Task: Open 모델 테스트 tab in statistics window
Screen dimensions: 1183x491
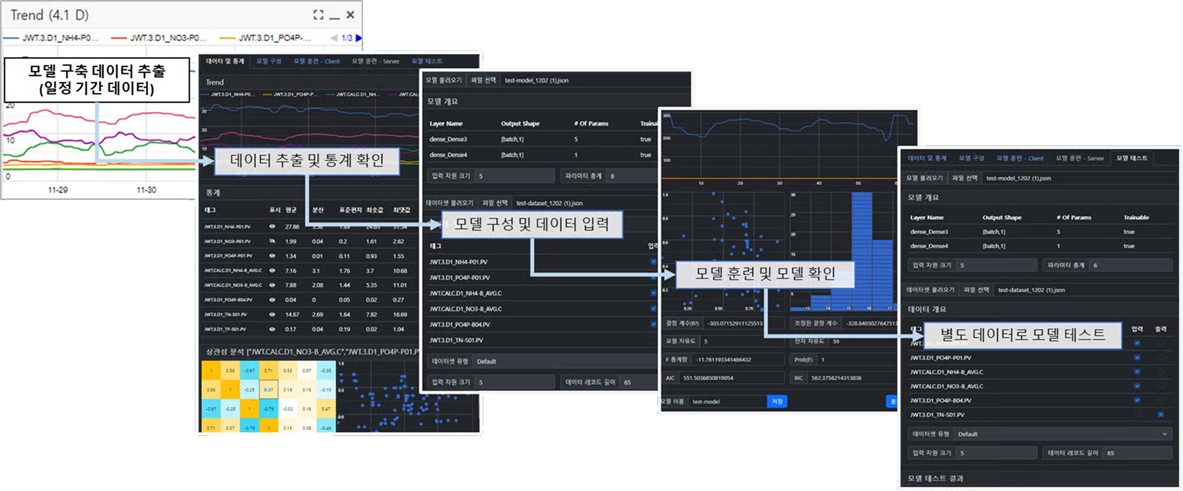Action: coord(427,61)
